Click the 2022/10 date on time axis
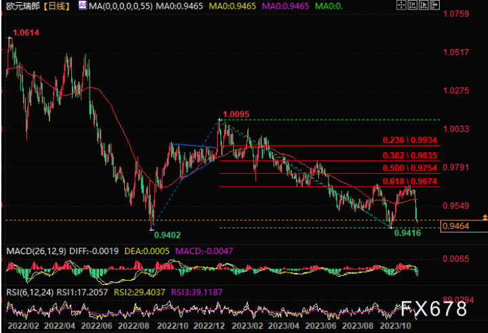 [x=172, y=326]
